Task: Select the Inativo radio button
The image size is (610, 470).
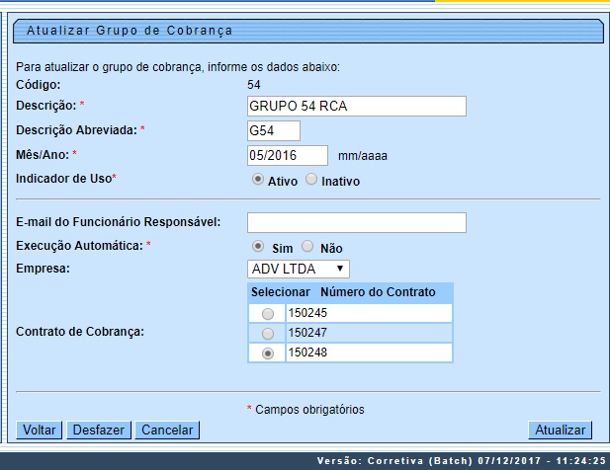Action: click(x=310, y=179)
